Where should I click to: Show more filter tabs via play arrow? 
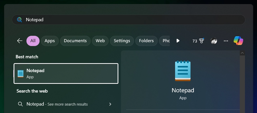[x=178, y=41]
